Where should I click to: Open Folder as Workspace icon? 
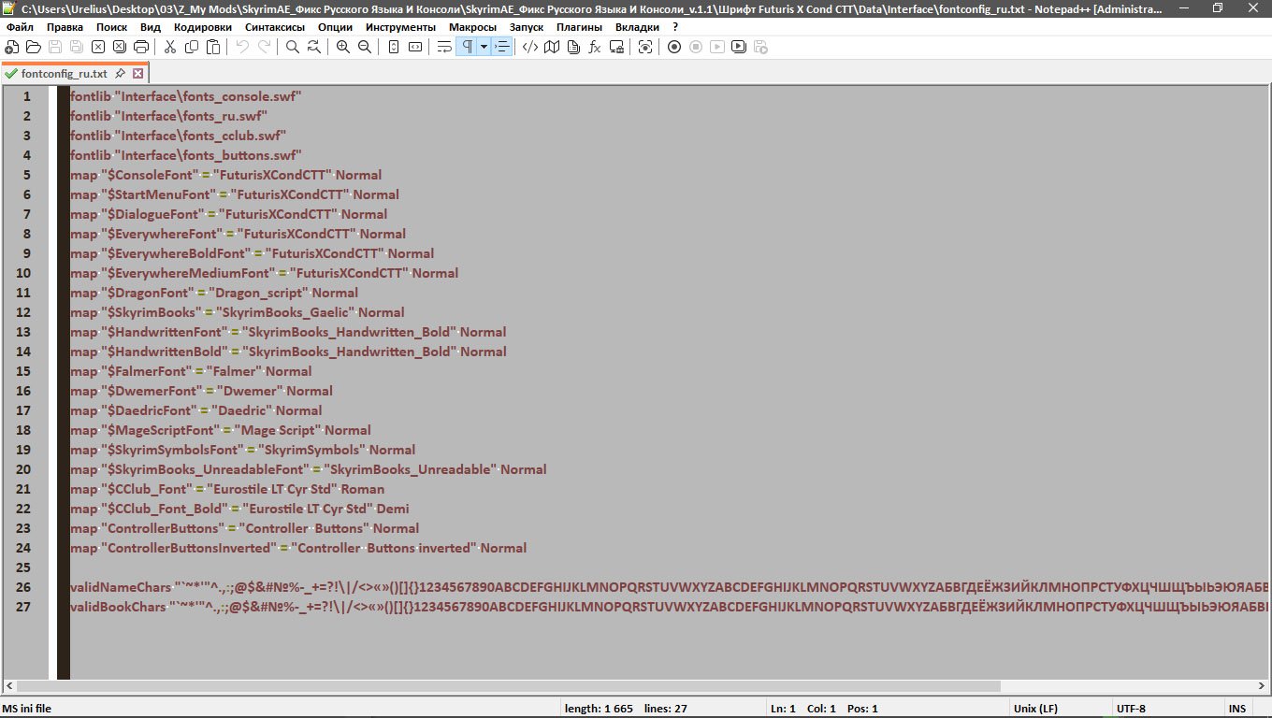(616, 47)
